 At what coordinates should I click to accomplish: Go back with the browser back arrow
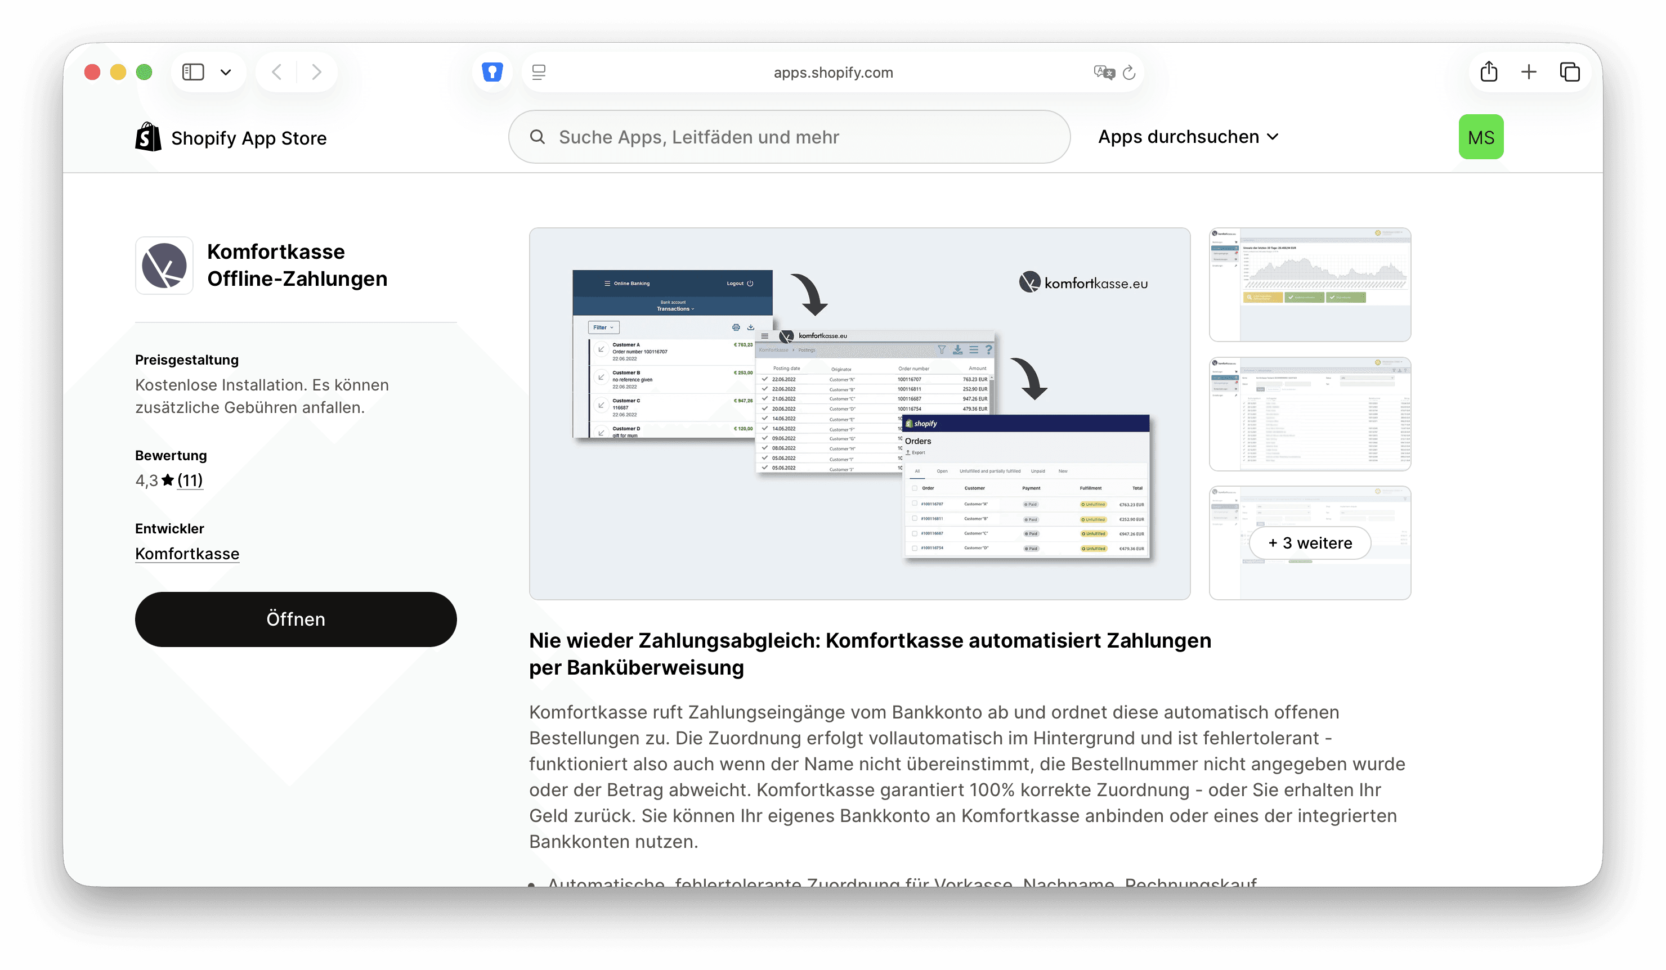tap(277, 72)
